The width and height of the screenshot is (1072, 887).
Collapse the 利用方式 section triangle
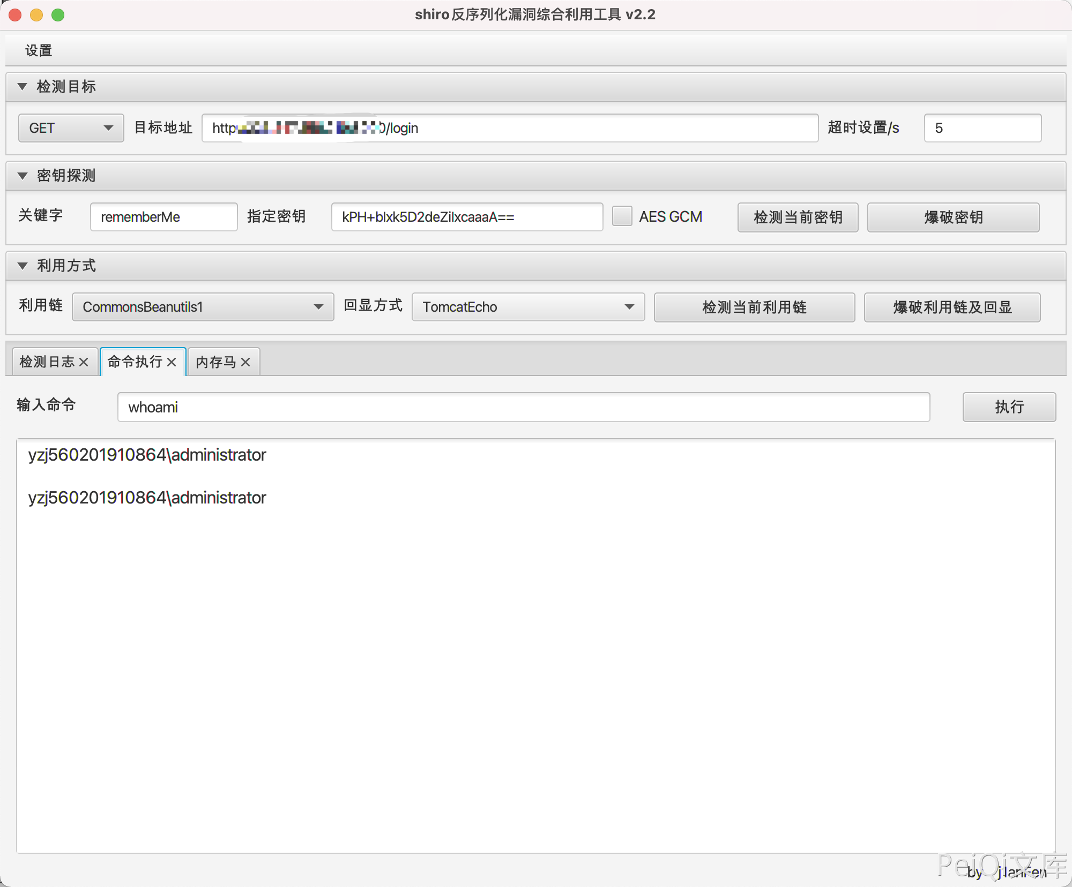[23, 266]
